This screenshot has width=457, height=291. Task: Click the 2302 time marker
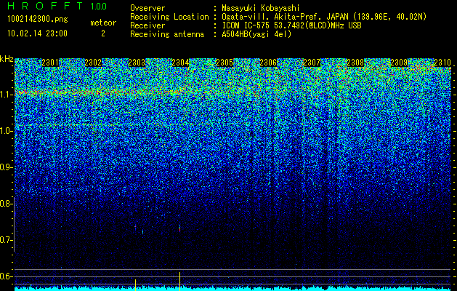coord(93,63)
